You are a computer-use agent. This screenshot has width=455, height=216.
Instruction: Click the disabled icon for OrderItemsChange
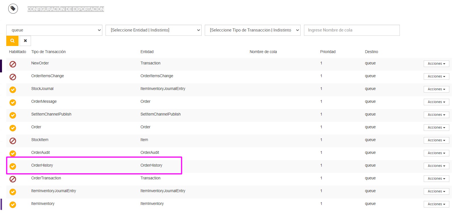[x=13, y=77]
